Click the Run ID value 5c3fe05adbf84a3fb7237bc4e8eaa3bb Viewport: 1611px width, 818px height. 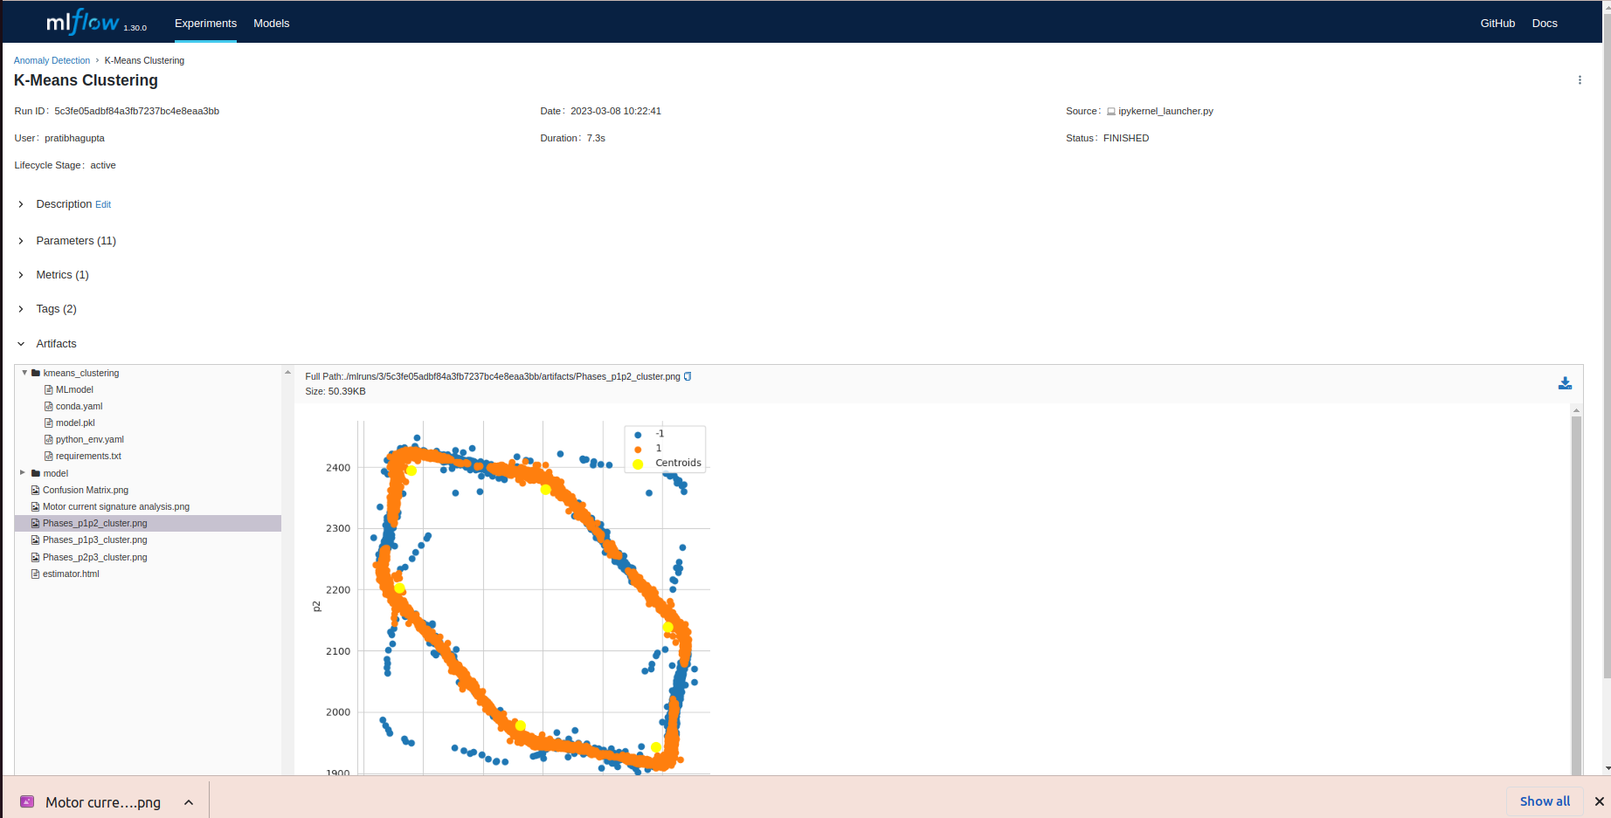(136, 112)
